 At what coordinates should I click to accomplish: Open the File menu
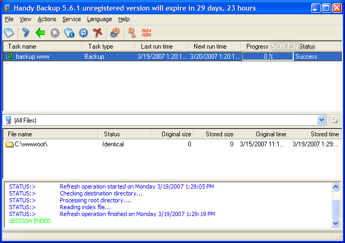coord(9,19)
